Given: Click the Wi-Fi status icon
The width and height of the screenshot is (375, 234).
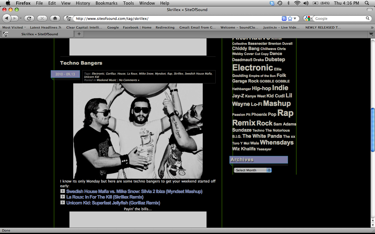Looking at the screenshot, I should point(297,3).
